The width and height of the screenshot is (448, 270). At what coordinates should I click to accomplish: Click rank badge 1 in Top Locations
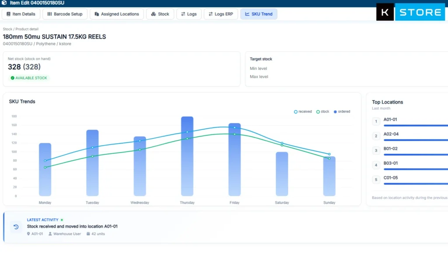click(376, 121)
